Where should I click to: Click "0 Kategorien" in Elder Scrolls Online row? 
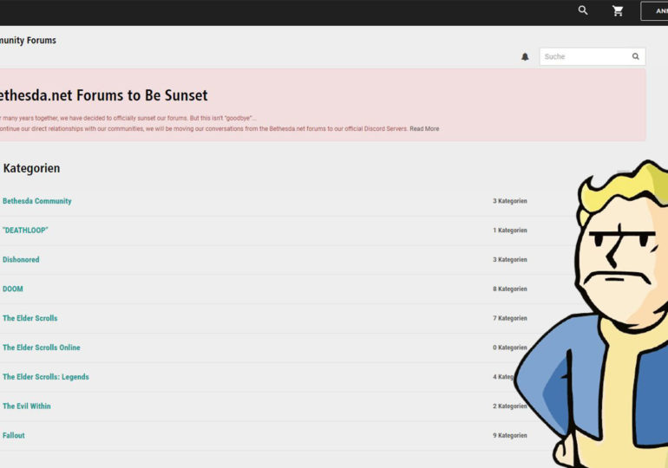[x=510, y=348]
